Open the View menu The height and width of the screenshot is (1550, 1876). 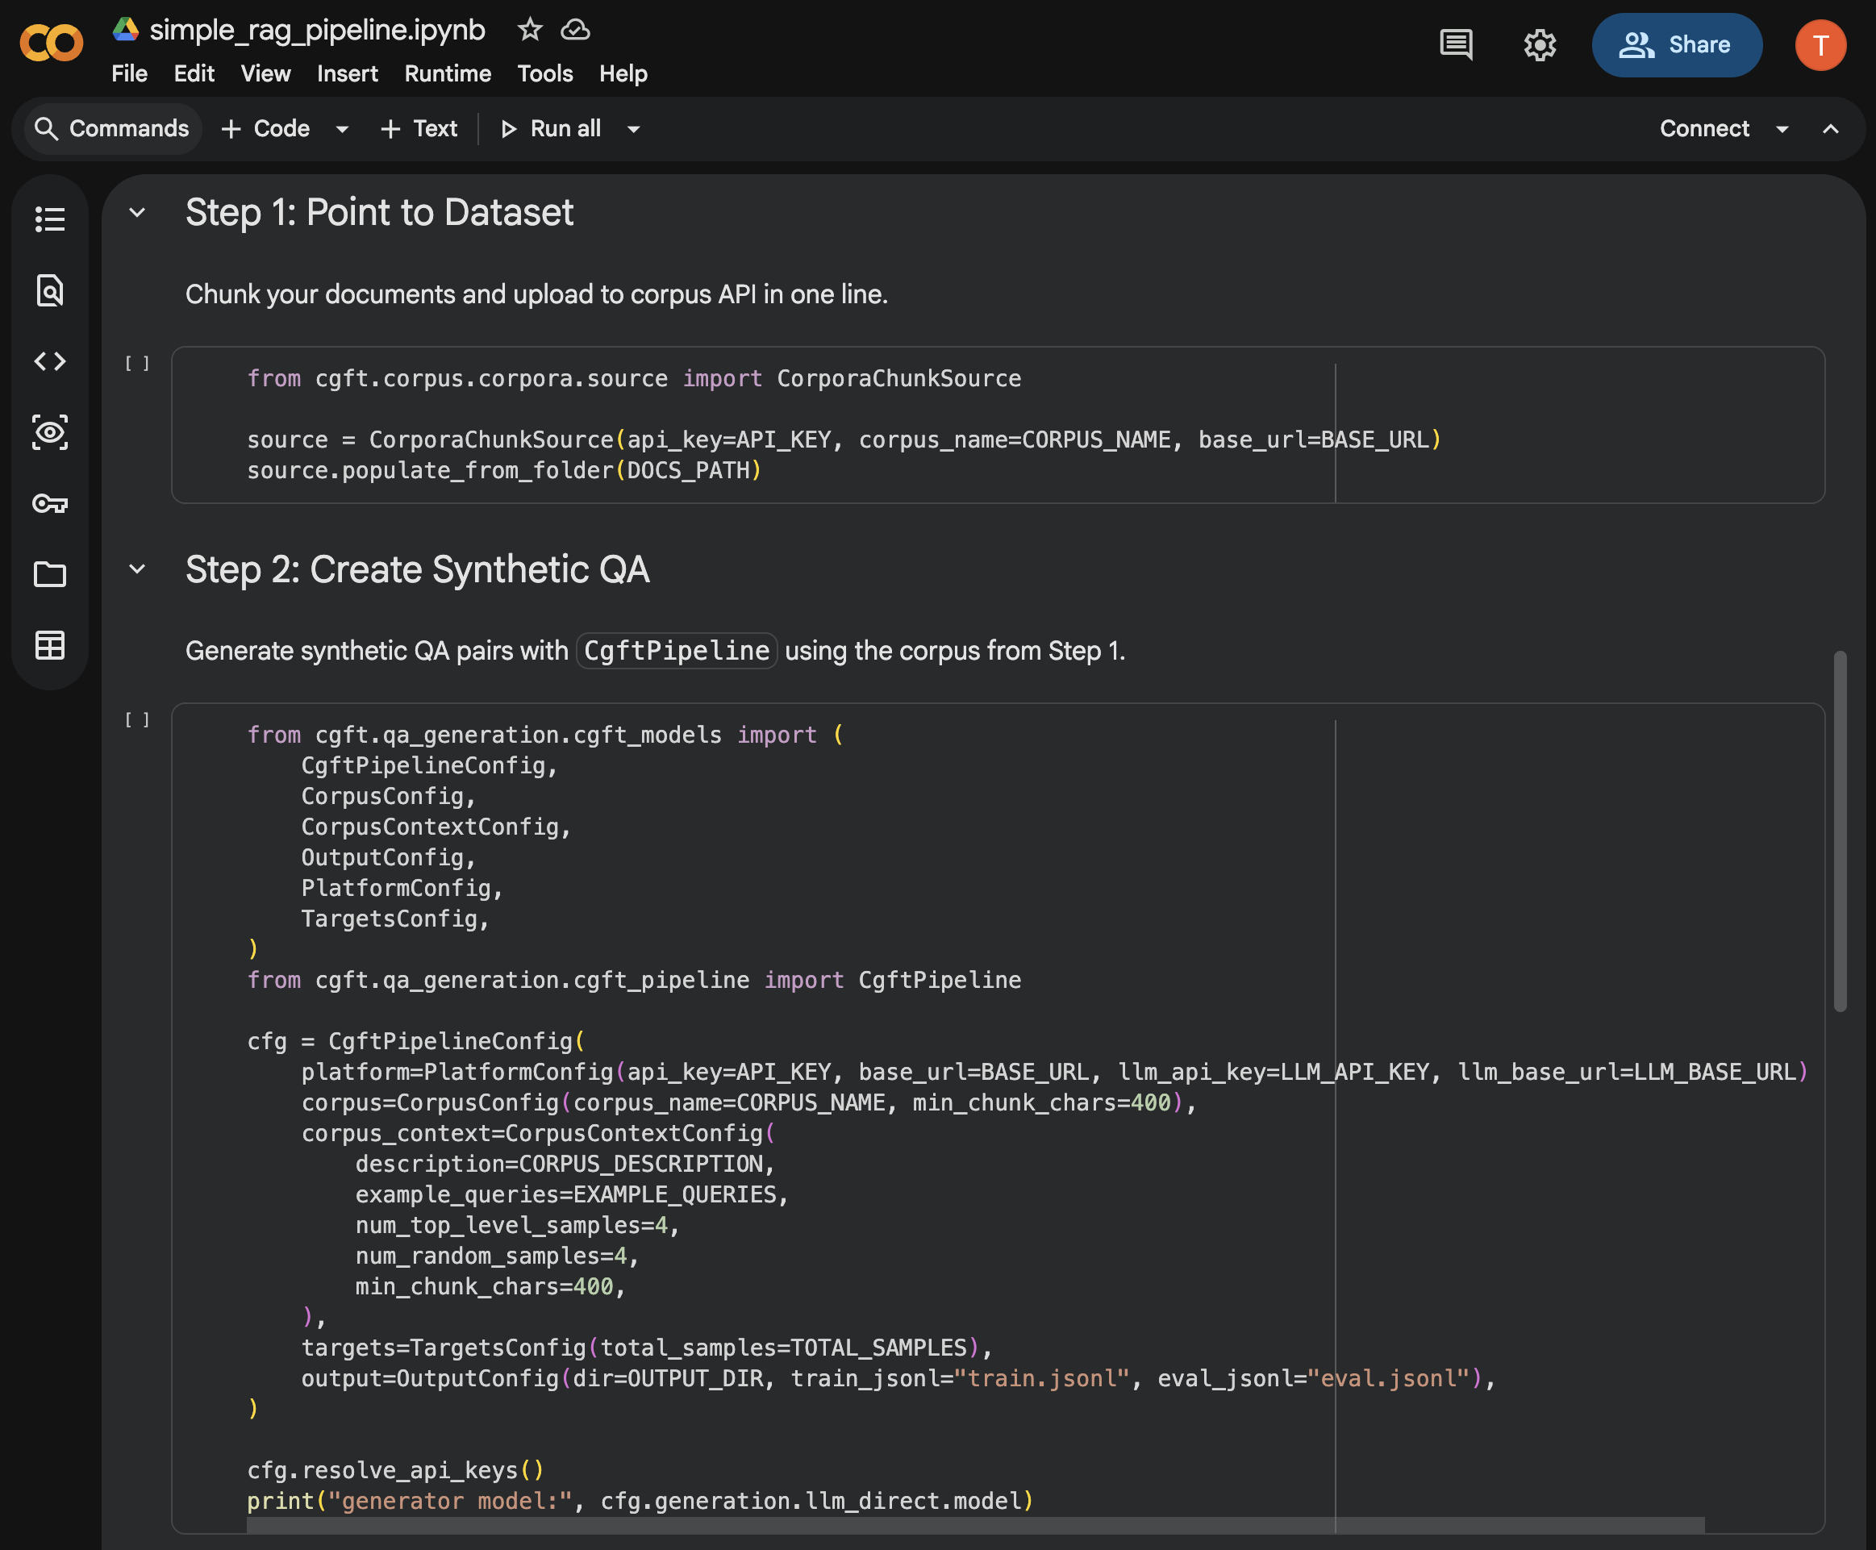pyautogui.click(x=265, y=73)
